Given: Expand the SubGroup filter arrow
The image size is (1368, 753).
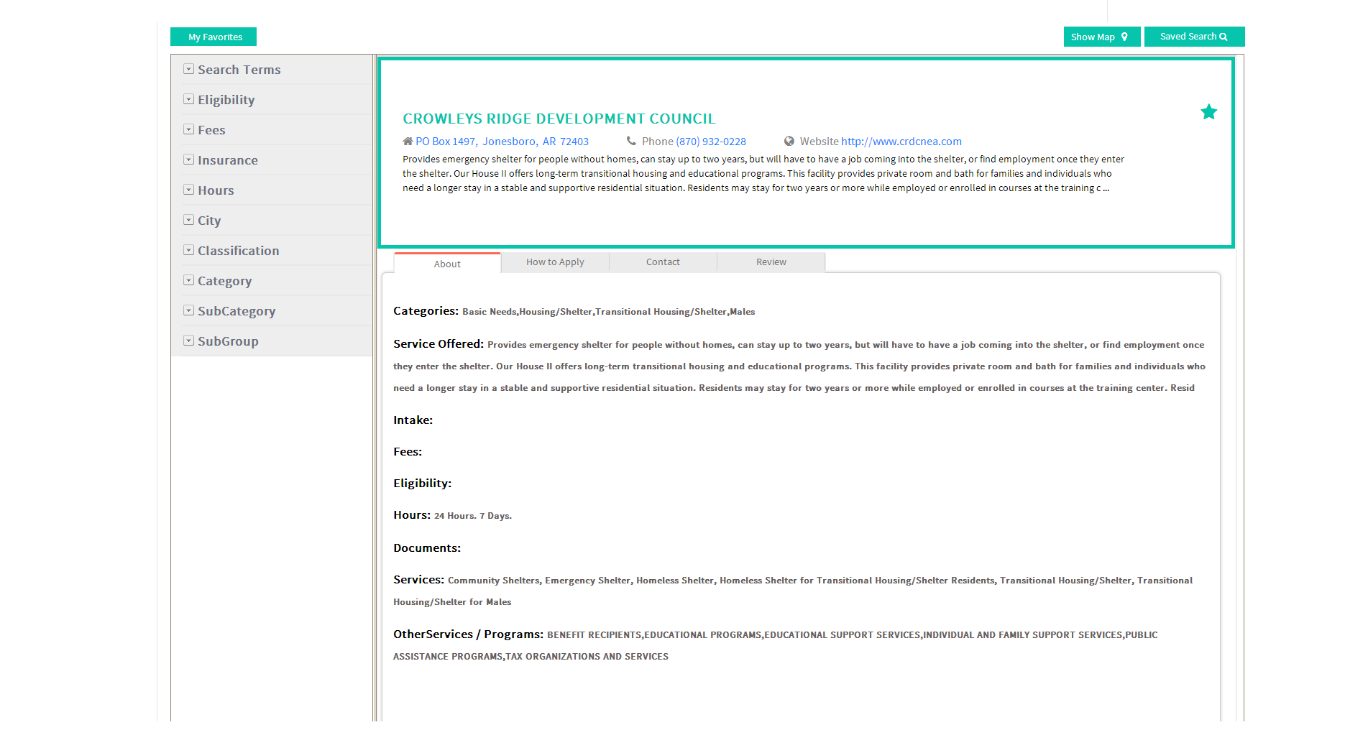Looking at the screenshot, I should [188, 341].
